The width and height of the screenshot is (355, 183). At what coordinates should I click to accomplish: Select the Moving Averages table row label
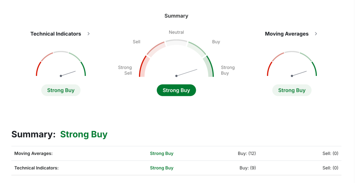34,153
